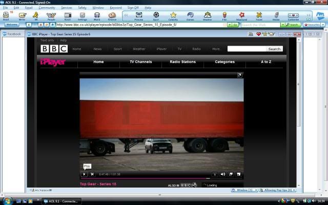Click the BBC Weather nav link
Viewport: 328px width, 205px height.
point(139,49)
